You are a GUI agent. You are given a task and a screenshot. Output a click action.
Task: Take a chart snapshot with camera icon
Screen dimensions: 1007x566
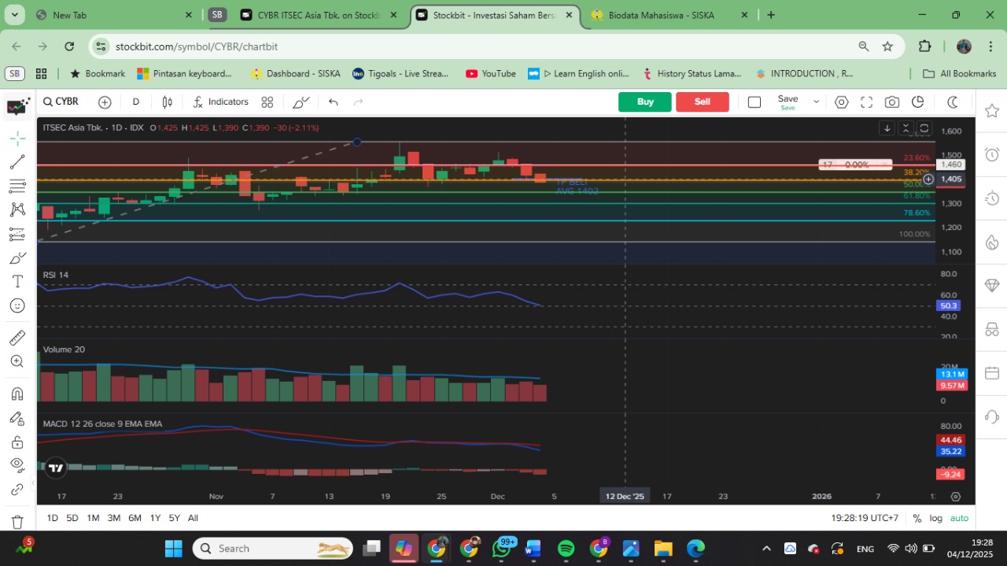coord(891,102)
